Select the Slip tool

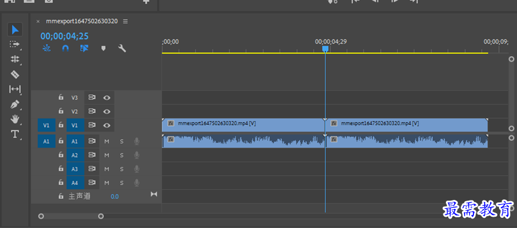point(15,90)
